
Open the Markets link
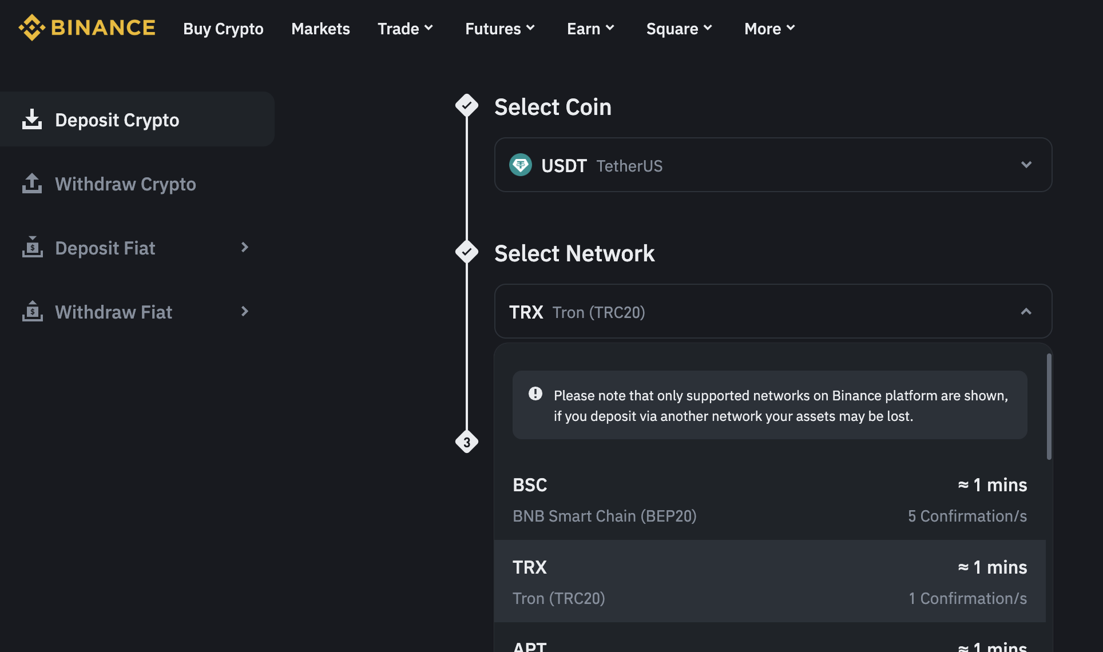pos(320,29)
